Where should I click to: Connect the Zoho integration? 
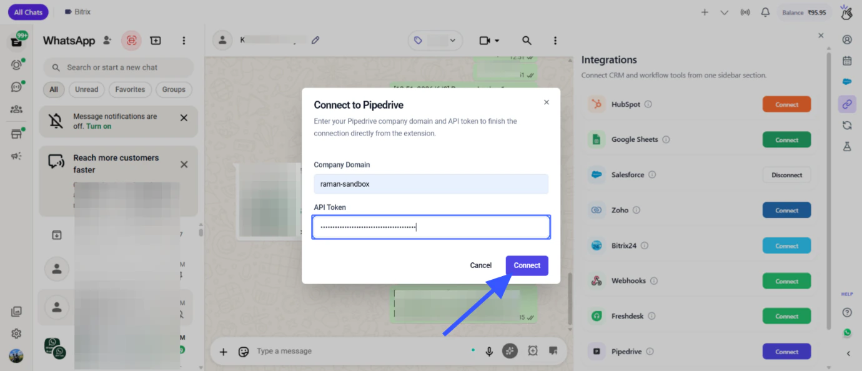coord(786,210)
